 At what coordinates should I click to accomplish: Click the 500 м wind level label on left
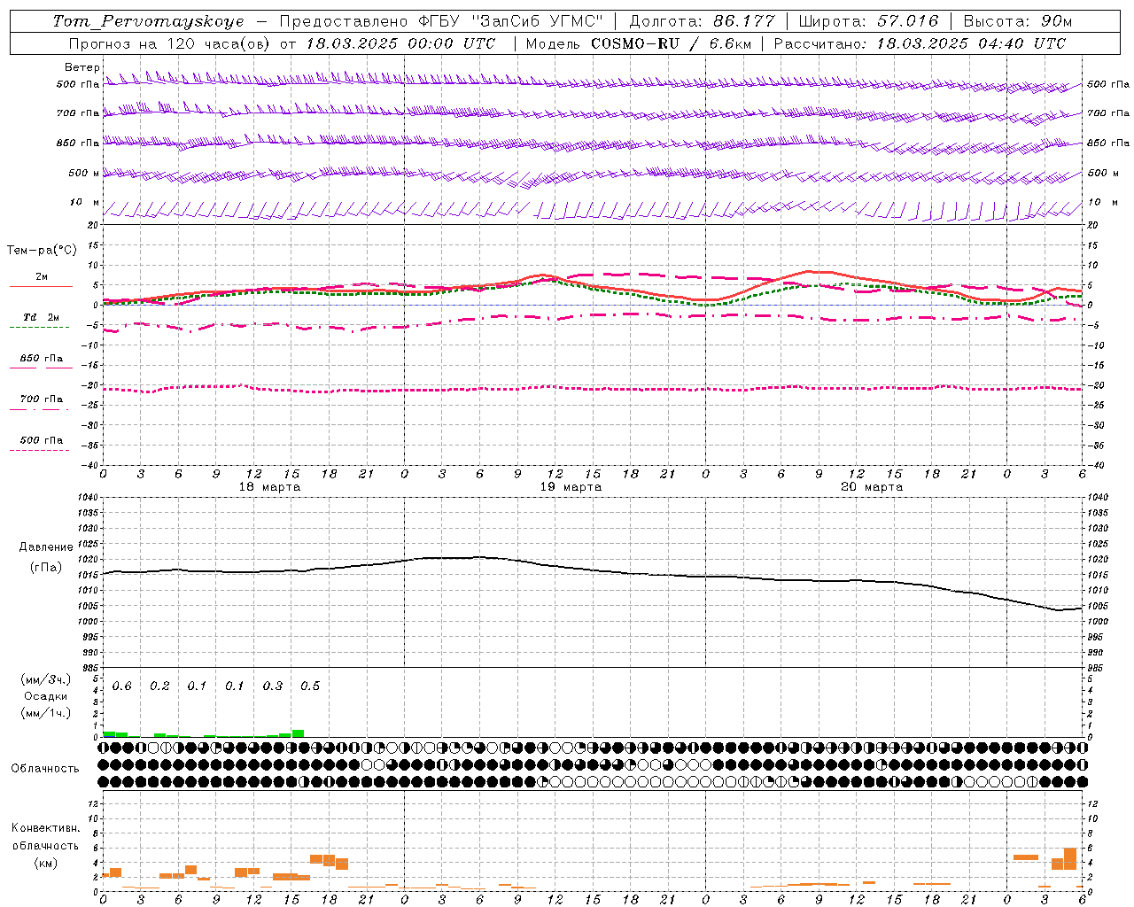(84, 173)
